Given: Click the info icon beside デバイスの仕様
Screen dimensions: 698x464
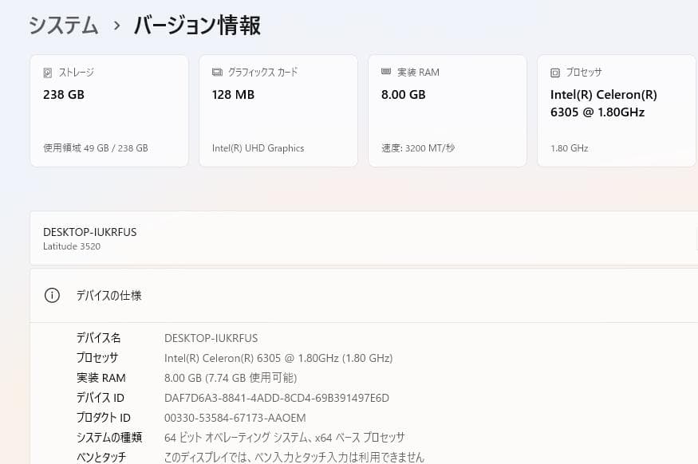Looking at the screenshot, I should click(52, 295).
